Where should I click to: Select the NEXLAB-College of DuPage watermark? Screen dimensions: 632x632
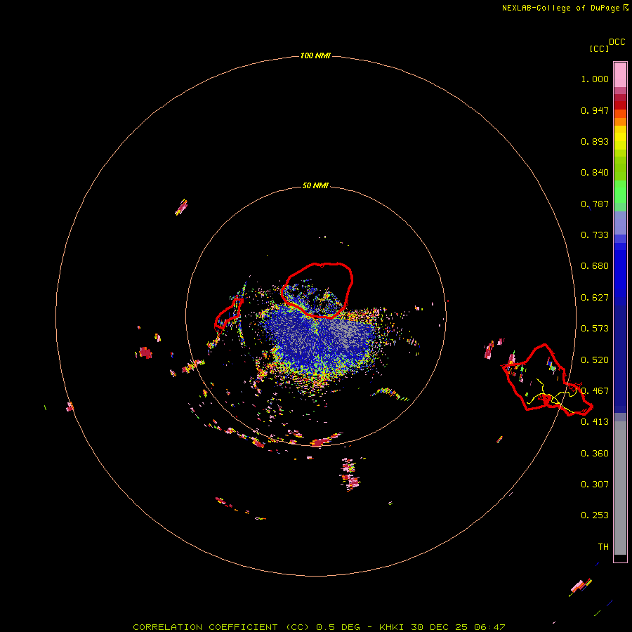(565, 8)
